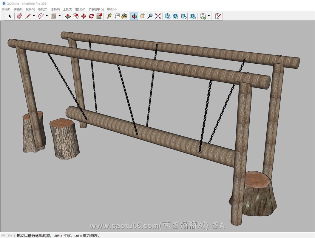Enable the Pan hand tool
The height and width of the screenshot is (238, 315).
[142, 16]
